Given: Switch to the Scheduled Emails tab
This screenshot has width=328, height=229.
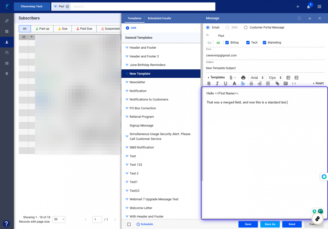Looking at the screenshot, I should (x=159, y=18).
